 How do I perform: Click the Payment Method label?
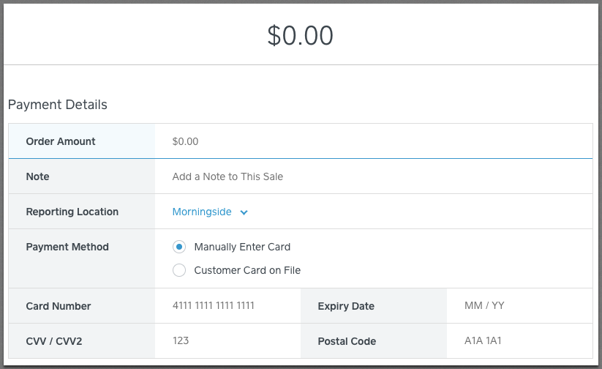click(x=67, y=247)
